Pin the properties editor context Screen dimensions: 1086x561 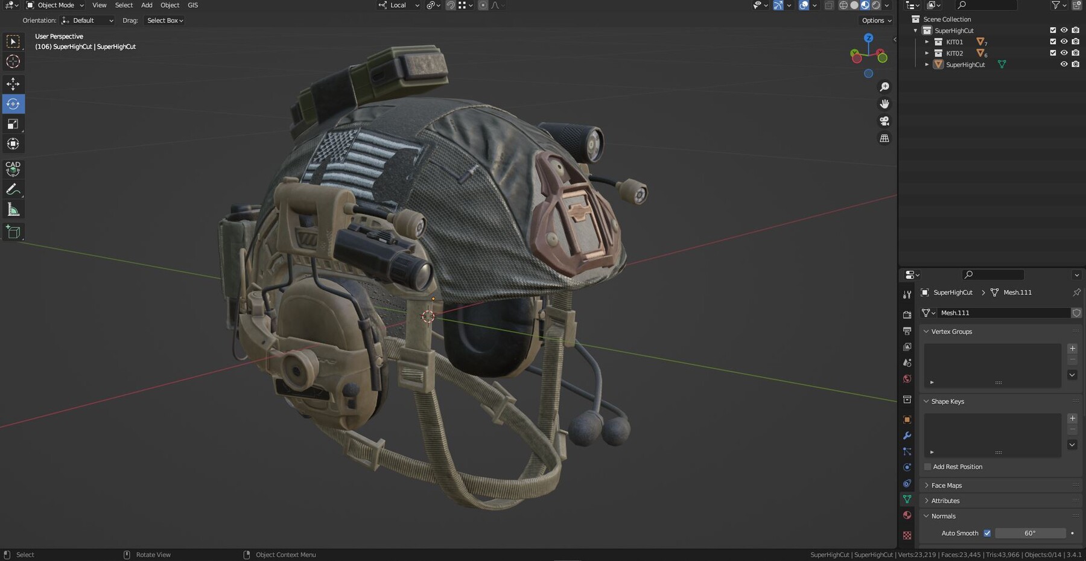coord(1076,292)
